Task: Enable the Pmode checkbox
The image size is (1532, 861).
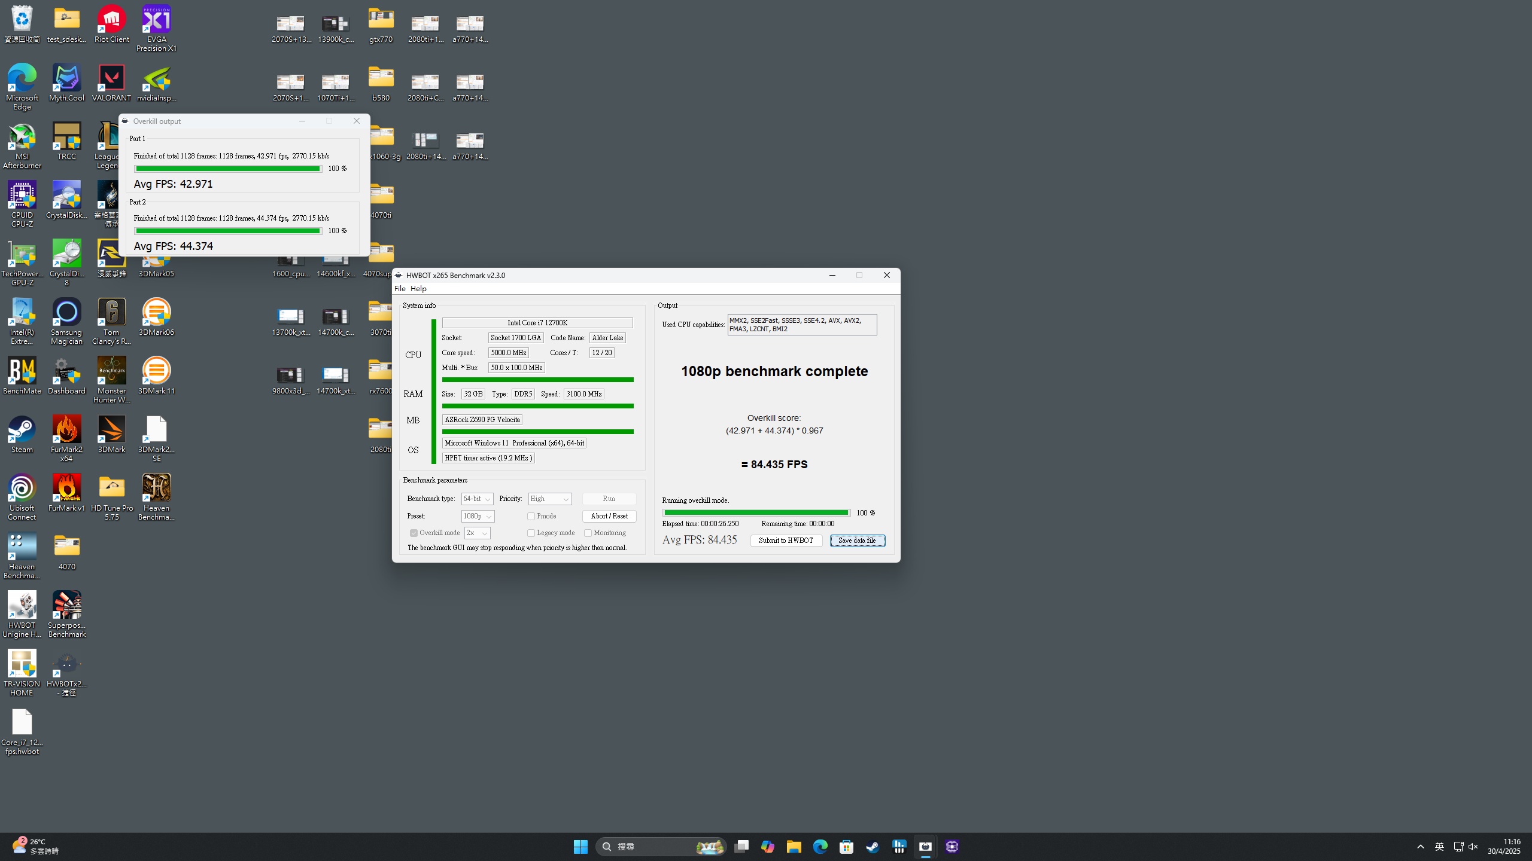Action: (531, 516)
